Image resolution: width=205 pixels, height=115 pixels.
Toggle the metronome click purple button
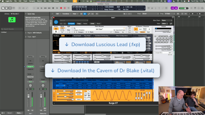point(176,8)
